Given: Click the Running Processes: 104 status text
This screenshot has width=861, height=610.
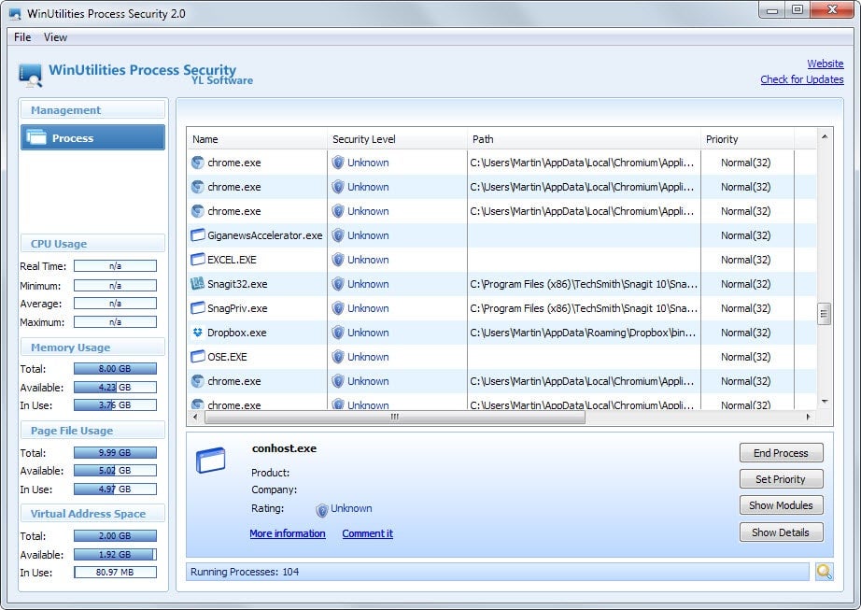Looking at the screenshot, I should [x=245, y=572].
